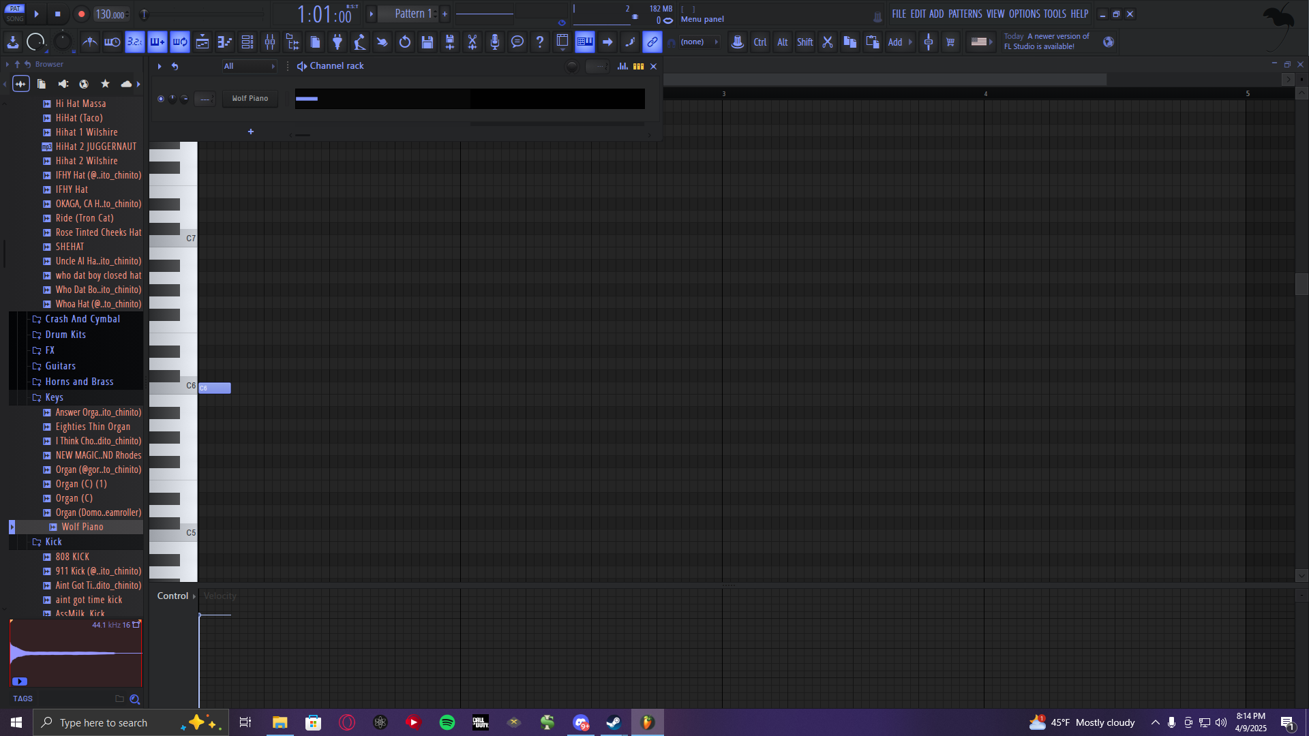Toggle the metronome icon
The image size is (1309, 736).
tap(90, 42)
